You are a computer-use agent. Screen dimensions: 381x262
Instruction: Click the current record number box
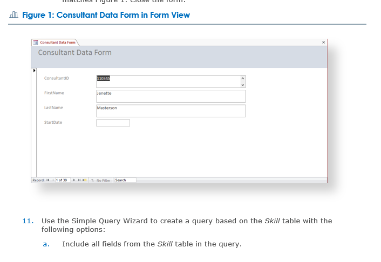point(63,180)
